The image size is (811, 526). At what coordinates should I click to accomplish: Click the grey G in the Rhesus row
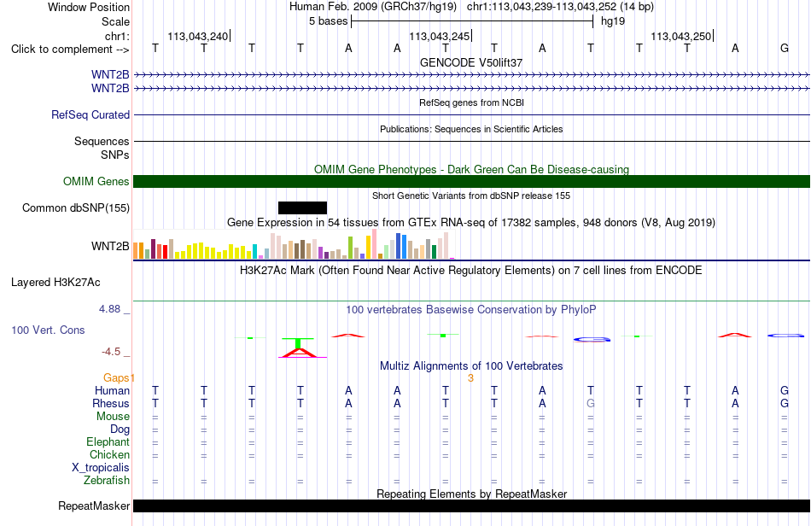[x=591, y=403]
